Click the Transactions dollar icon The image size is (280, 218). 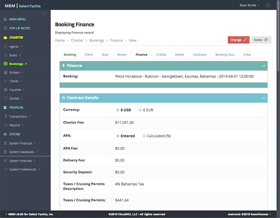click(x=6, y=116)
